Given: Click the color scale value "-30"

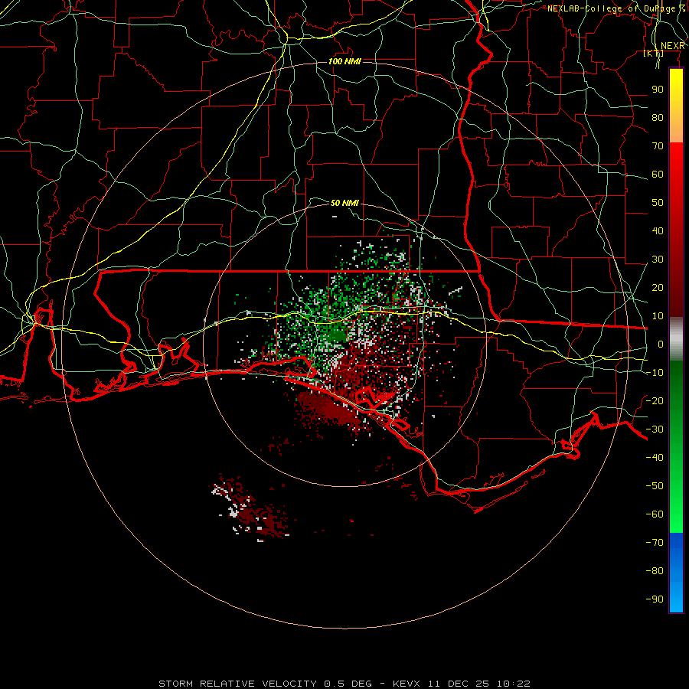Looking at the screenshot, I should [655, 429].
